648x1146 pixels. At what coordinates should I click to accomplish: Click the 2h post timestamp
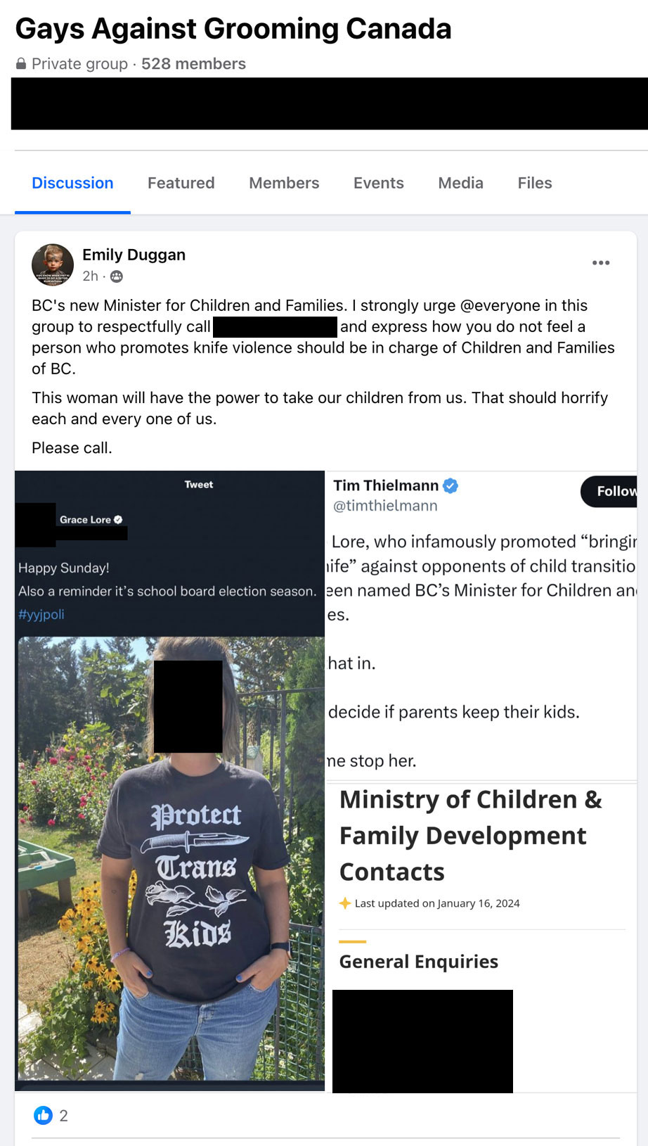pyautogui.click(x=90, y=276)
